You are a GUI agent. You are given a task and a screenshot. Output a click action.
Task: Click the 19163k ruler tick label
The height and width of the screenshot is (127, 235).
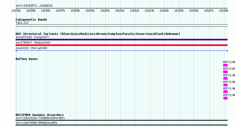(149, 11)
